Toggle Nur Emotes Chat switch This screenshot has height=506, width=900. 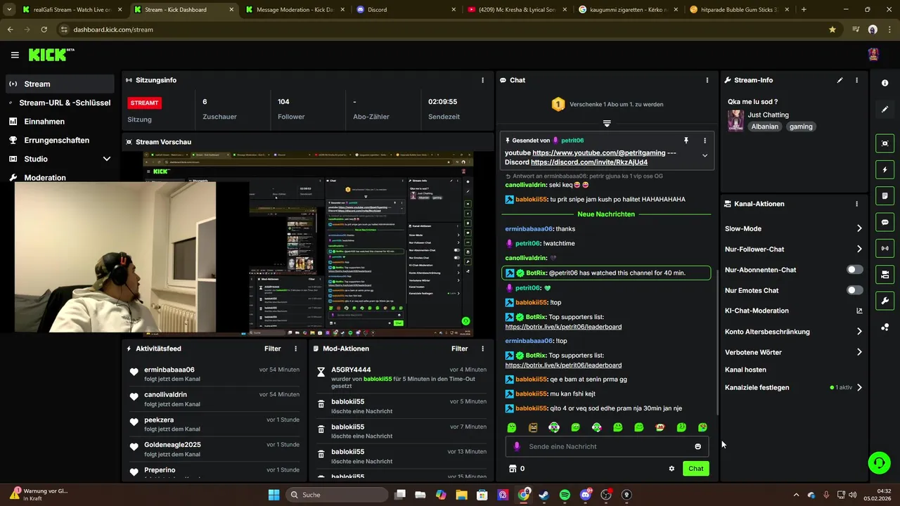point(854,290)
